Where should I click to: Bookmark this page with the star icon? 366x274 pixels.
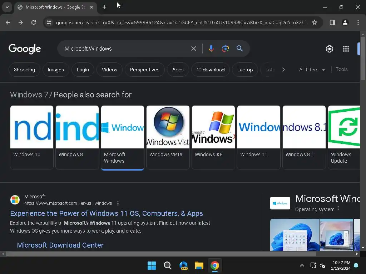click(x=315, y=22)
